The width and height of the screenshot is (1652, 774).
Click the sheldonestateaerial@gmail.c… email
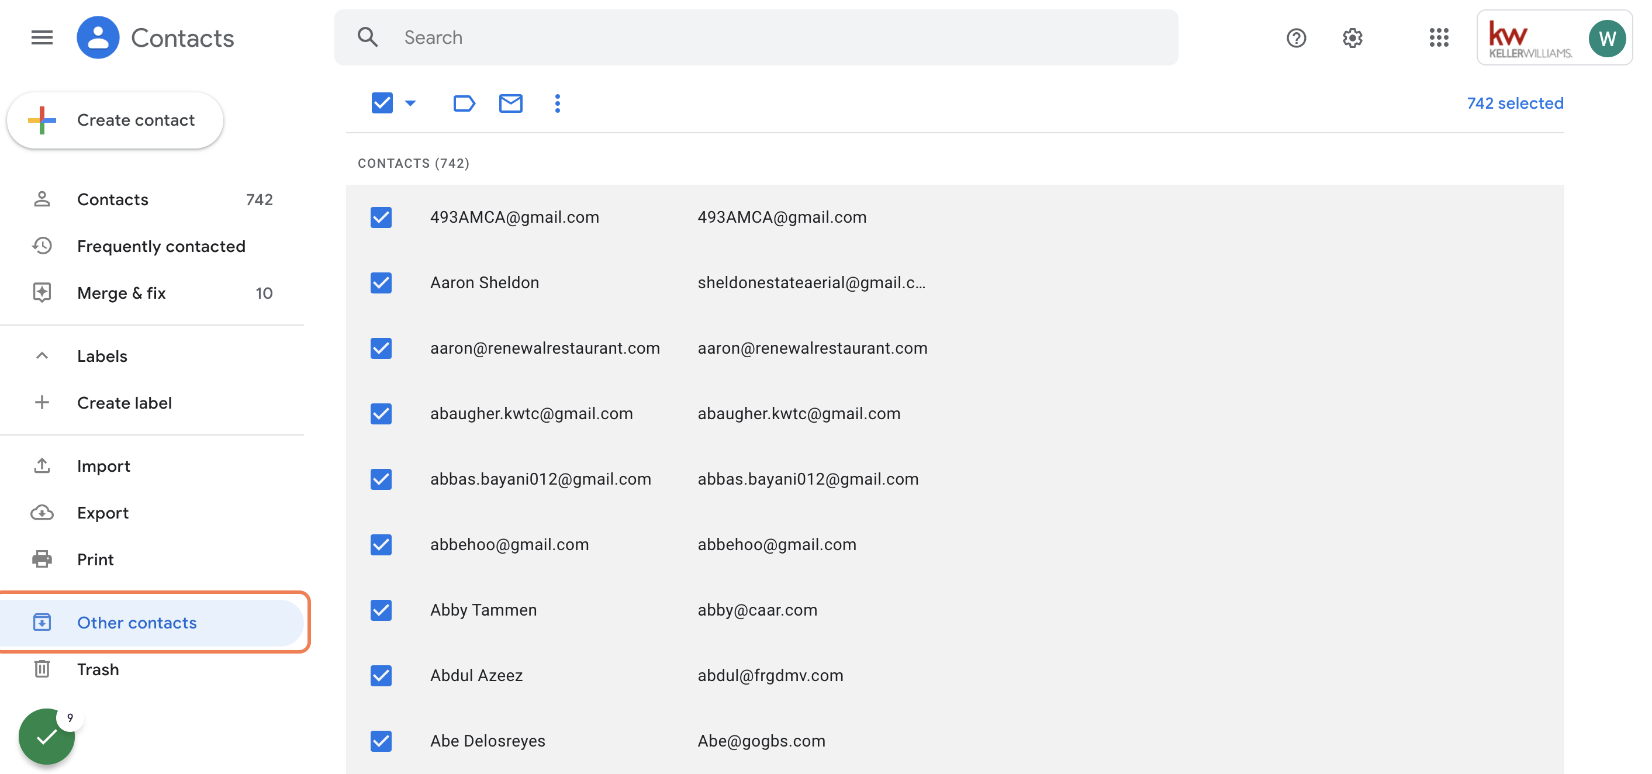[x=811, y=283]
